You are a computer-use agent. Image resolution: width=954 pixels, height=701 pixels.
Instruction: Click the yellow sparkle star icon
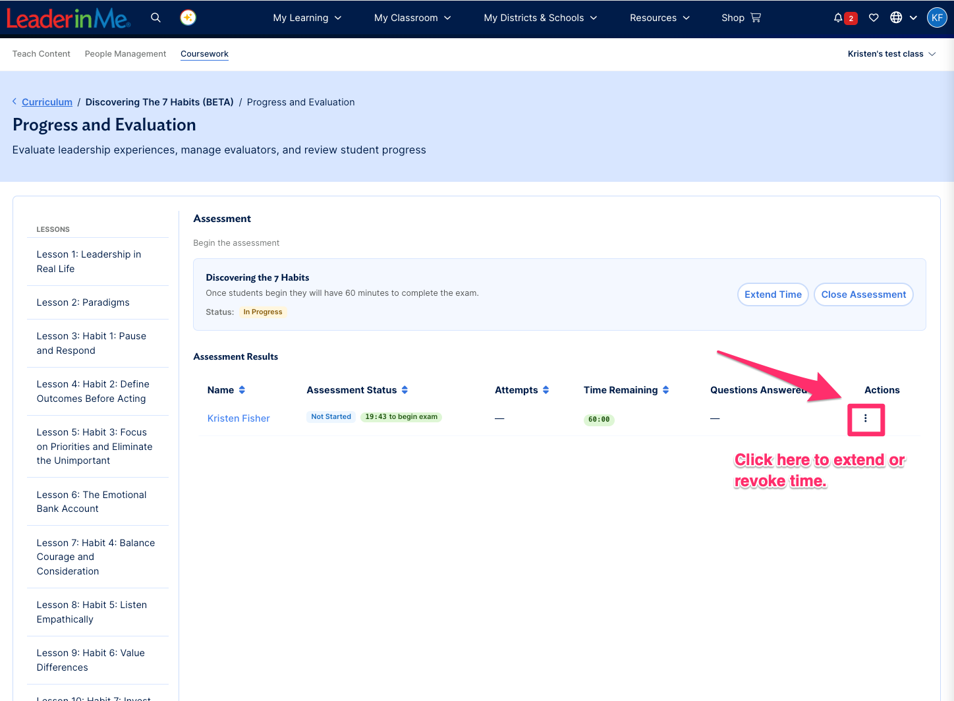tap(188, 18)
